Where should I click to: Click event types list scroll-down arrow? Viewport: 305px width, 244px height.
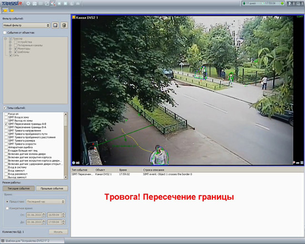pyautogui.click(x=65, y=177)
